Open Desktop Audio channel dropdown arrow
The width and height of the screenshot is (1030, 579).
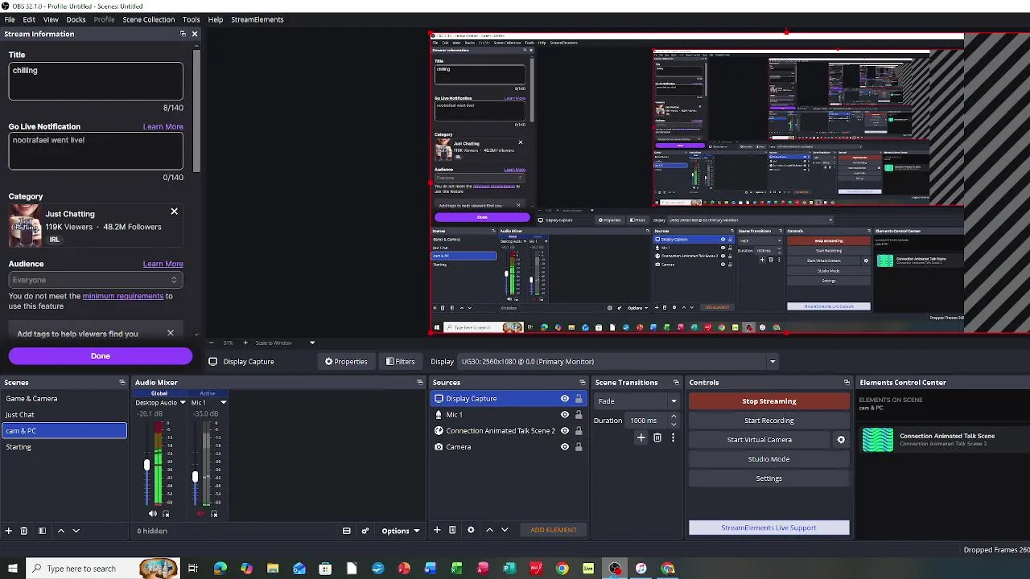183,403
